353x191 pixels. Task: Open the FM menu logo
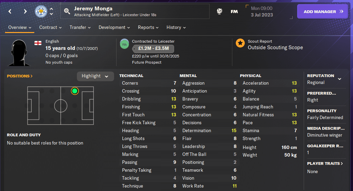234,11
